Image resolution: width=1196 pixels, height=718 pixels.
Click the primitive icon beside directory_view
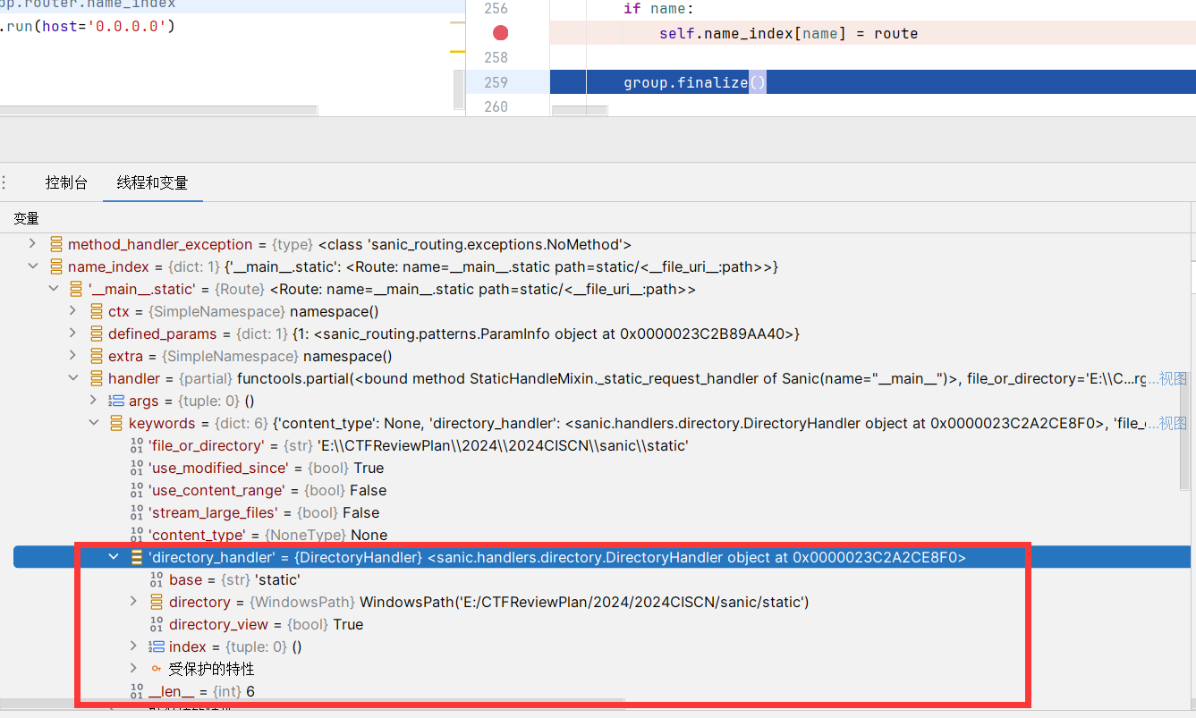(x=157, y=624)
